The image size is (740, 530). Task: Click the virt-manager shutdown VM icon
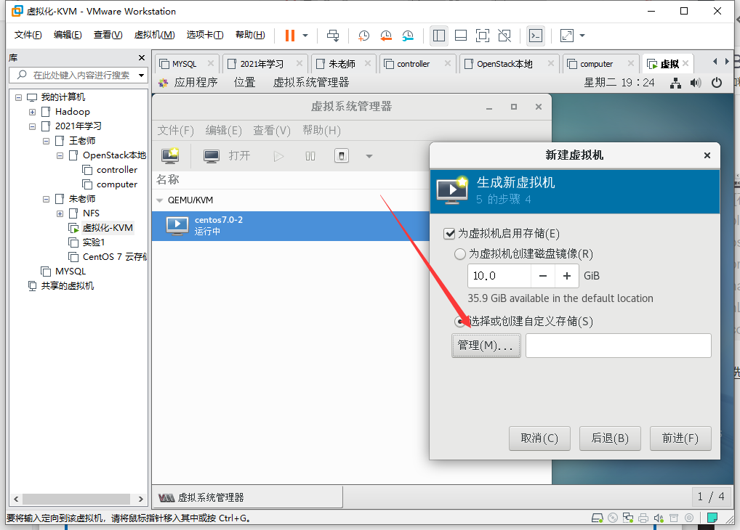click(342, 155)
